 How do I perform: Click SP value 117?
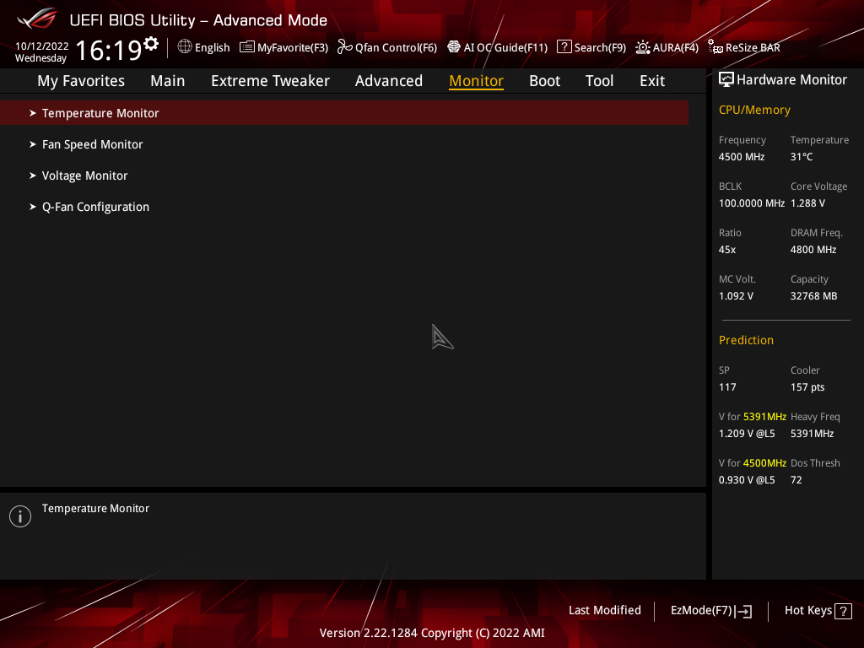[727, 387]
